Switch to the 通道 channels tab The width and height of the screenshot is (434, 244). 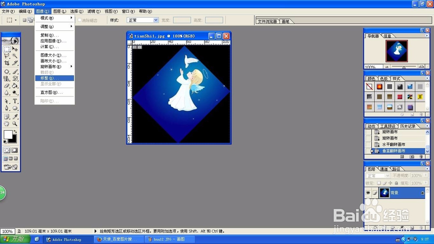click(384, 169)
